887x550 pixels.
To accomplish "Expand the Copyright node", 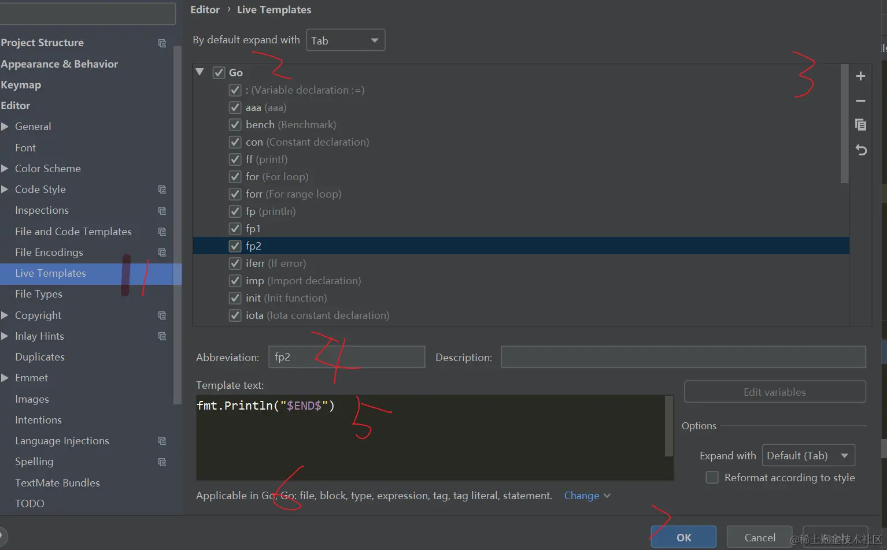I will pos(5,315).
